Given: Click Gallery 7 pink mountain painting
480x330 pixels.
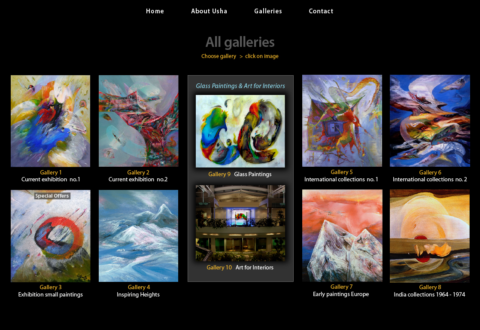Looking at the screenshot, I should (342, 235).
